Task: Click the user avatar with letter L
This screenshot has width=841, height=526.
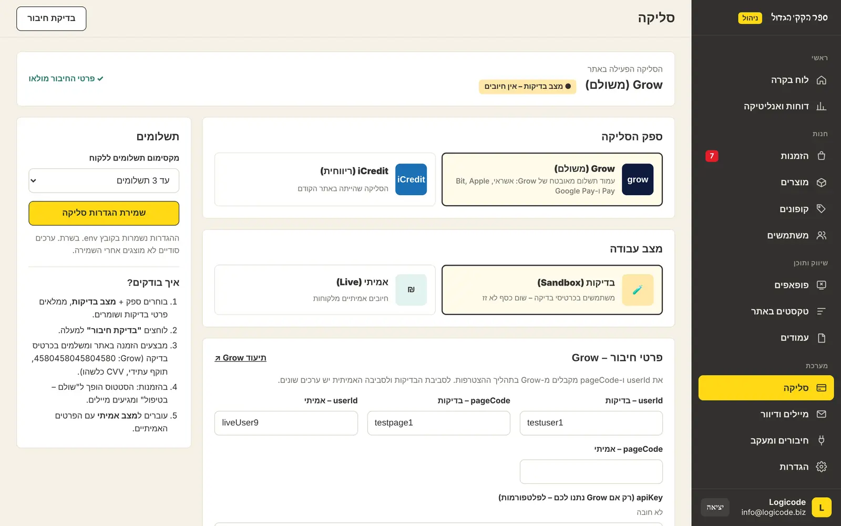Action: click(822, 508)
